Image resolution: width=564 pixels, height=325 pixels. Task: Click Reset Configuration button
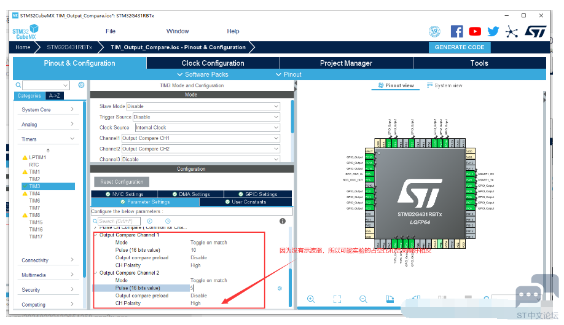[x=122, y=182]
